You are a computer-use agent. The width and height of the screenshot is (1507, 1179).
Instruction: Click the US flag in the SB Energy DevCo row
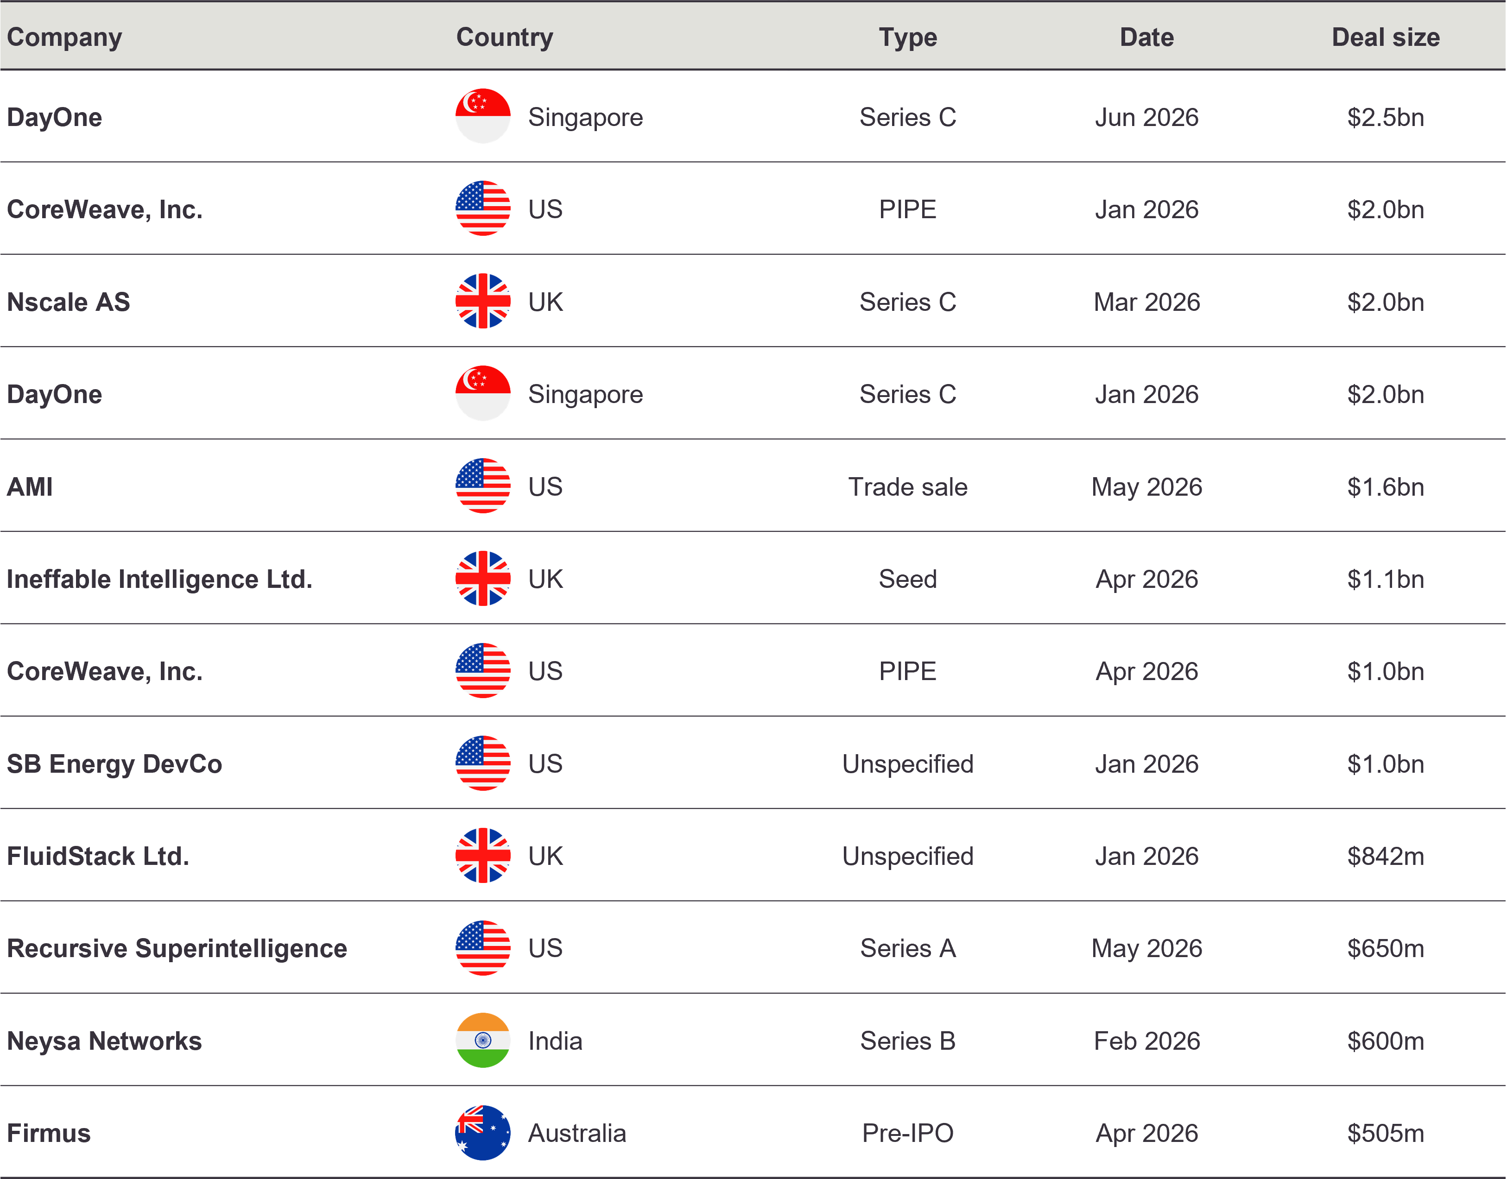click(x=483, y=763)
